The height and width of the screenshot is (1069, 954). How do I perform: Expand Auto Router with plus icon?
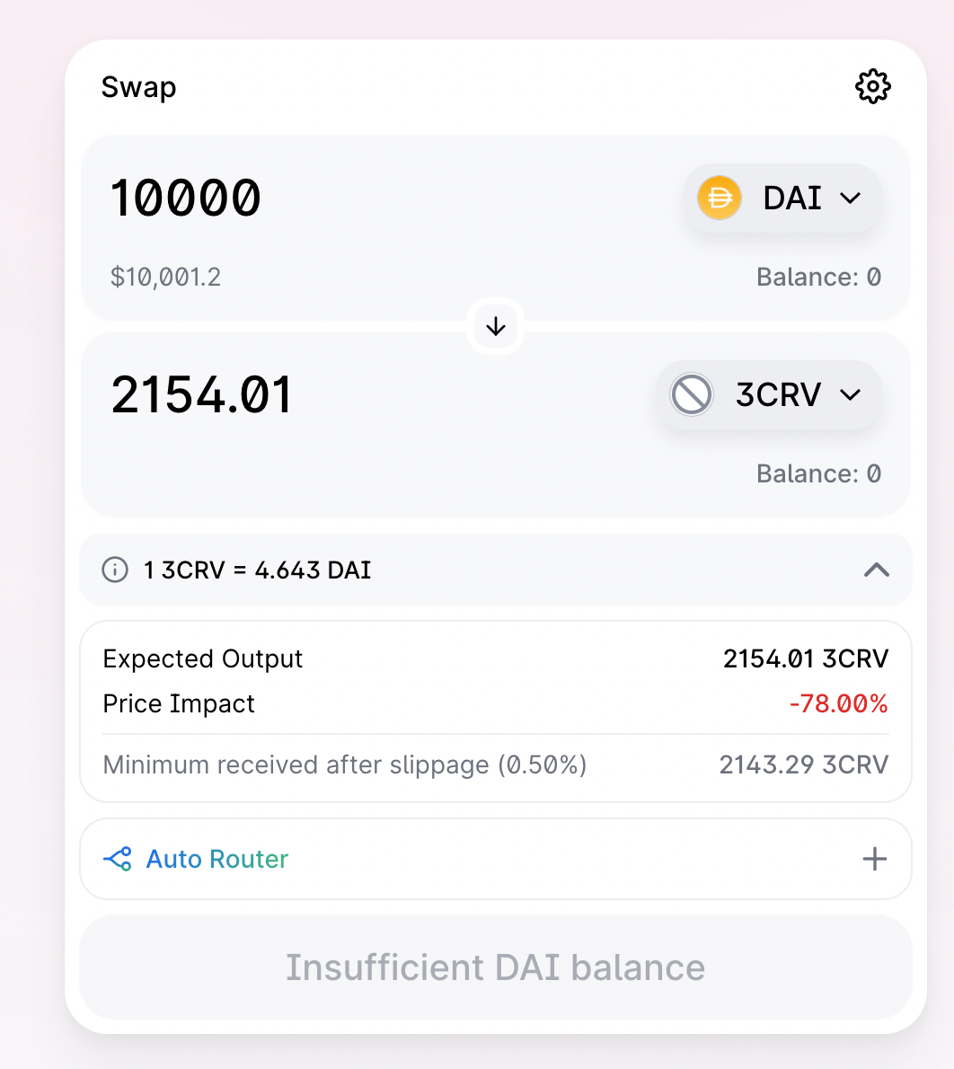(x=874, y=859)
